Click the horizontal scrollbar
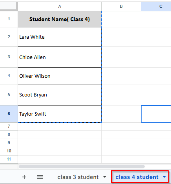The image size is (171, 184). pyautogui.click(x=82, y=166)
